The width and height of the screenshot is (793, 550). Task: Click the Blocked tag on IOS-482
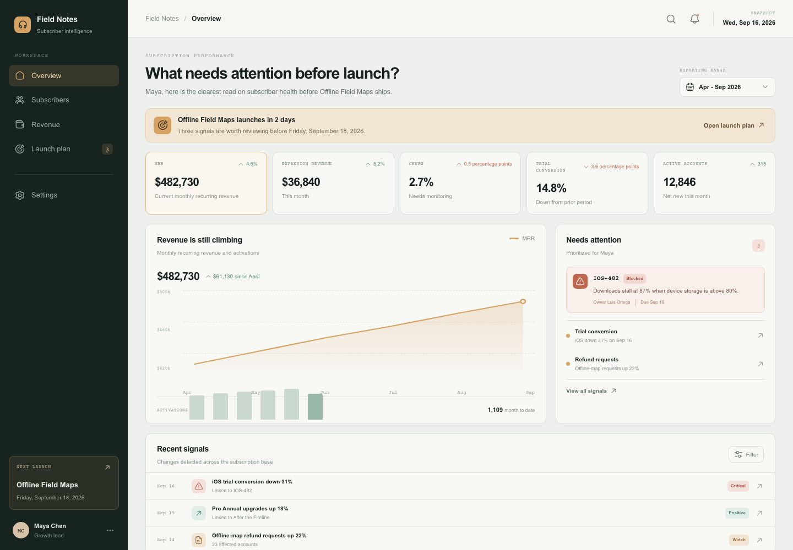pos(634,279)
